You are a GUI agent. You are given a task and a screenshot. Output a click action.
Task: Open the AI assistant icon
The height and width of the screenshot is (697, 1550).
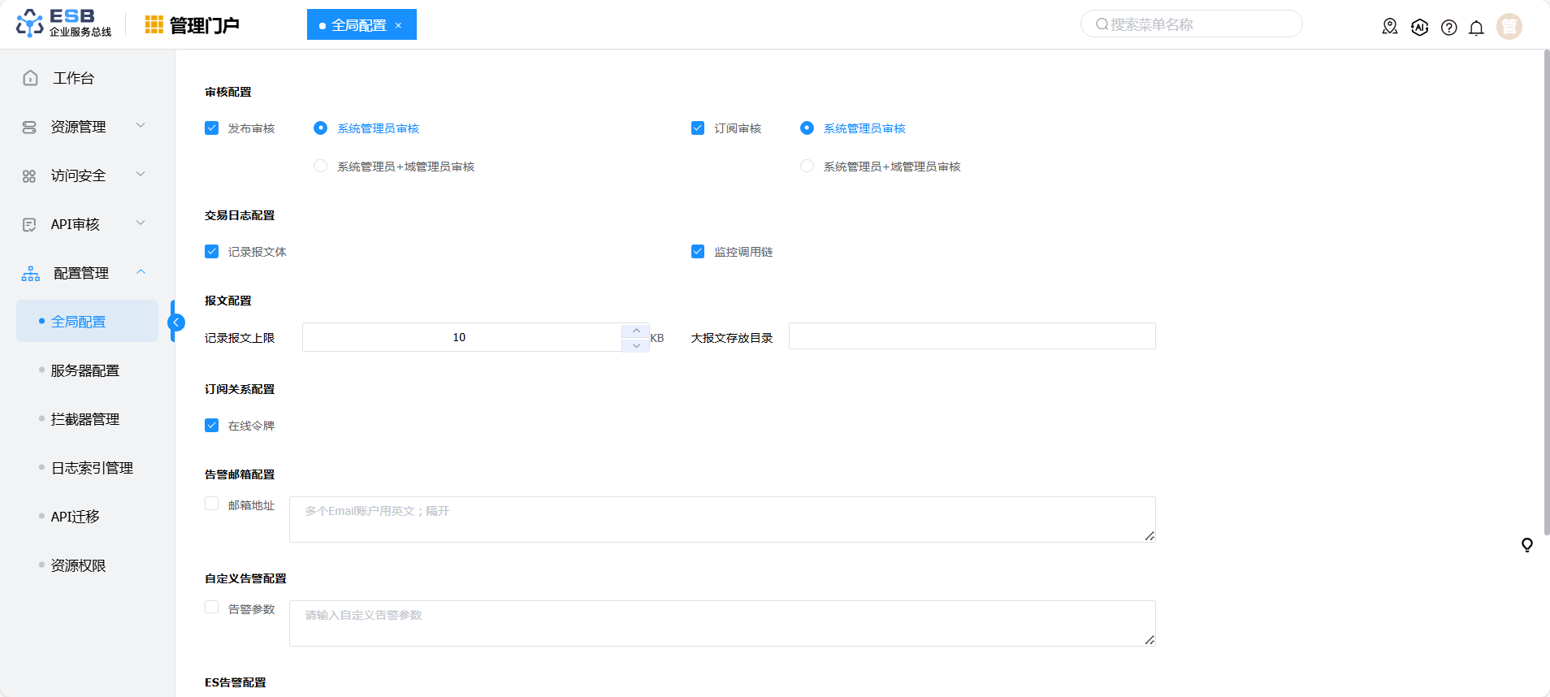click(1419, 27)
